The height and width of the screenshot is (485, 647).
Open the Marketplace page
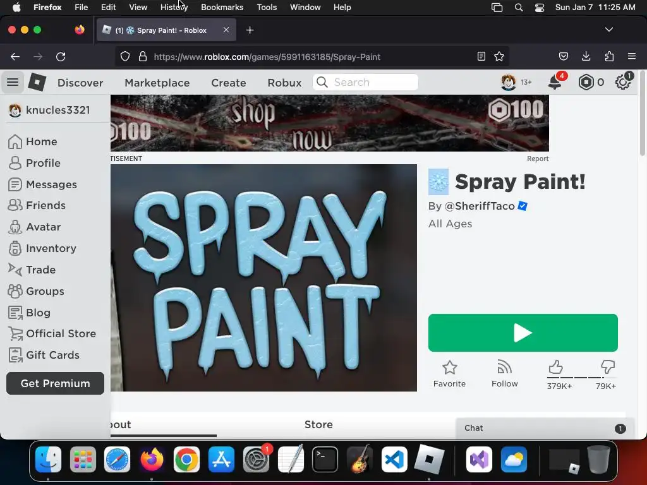tap(157, 83)
